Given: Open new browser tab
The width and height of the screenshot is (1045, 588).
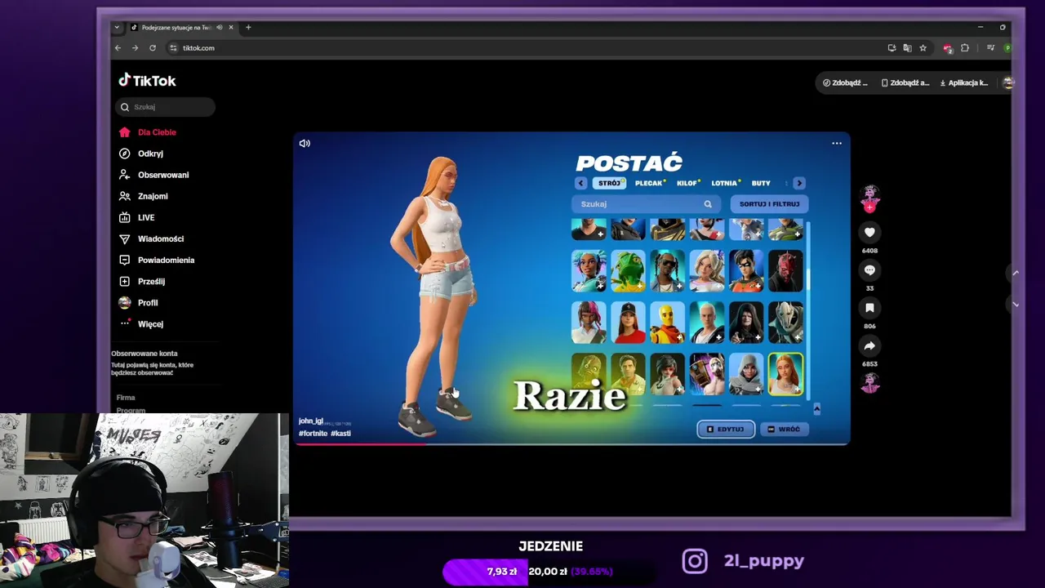Looking at the screenshot, I should (248, 27).
